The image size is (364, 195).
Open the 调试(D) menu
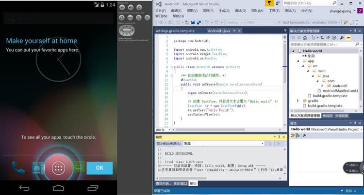(x=240, y=11)
